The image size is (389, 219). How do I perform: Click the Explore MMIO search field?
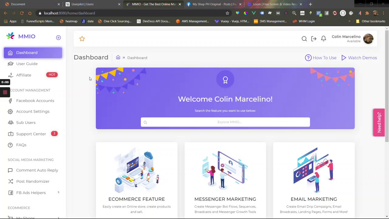tap(225, 122)
